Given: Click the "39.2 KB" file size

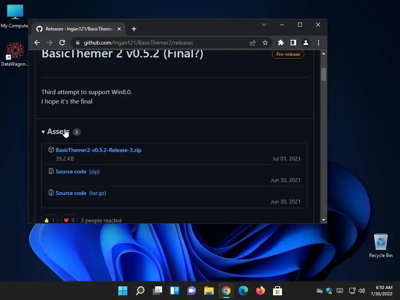Looking at the screenshot, I should 65,159.
